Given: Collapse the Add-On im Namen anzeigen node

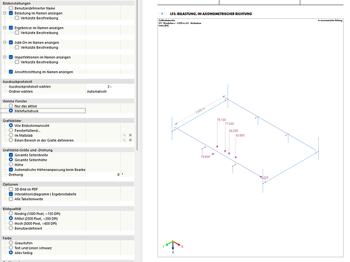Looking at the screenshot, I should click(5, 42).
